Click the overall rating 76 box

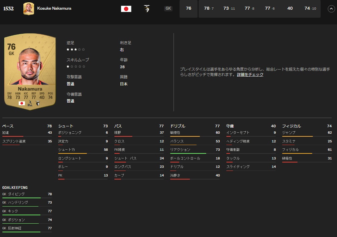click(189, 8)
